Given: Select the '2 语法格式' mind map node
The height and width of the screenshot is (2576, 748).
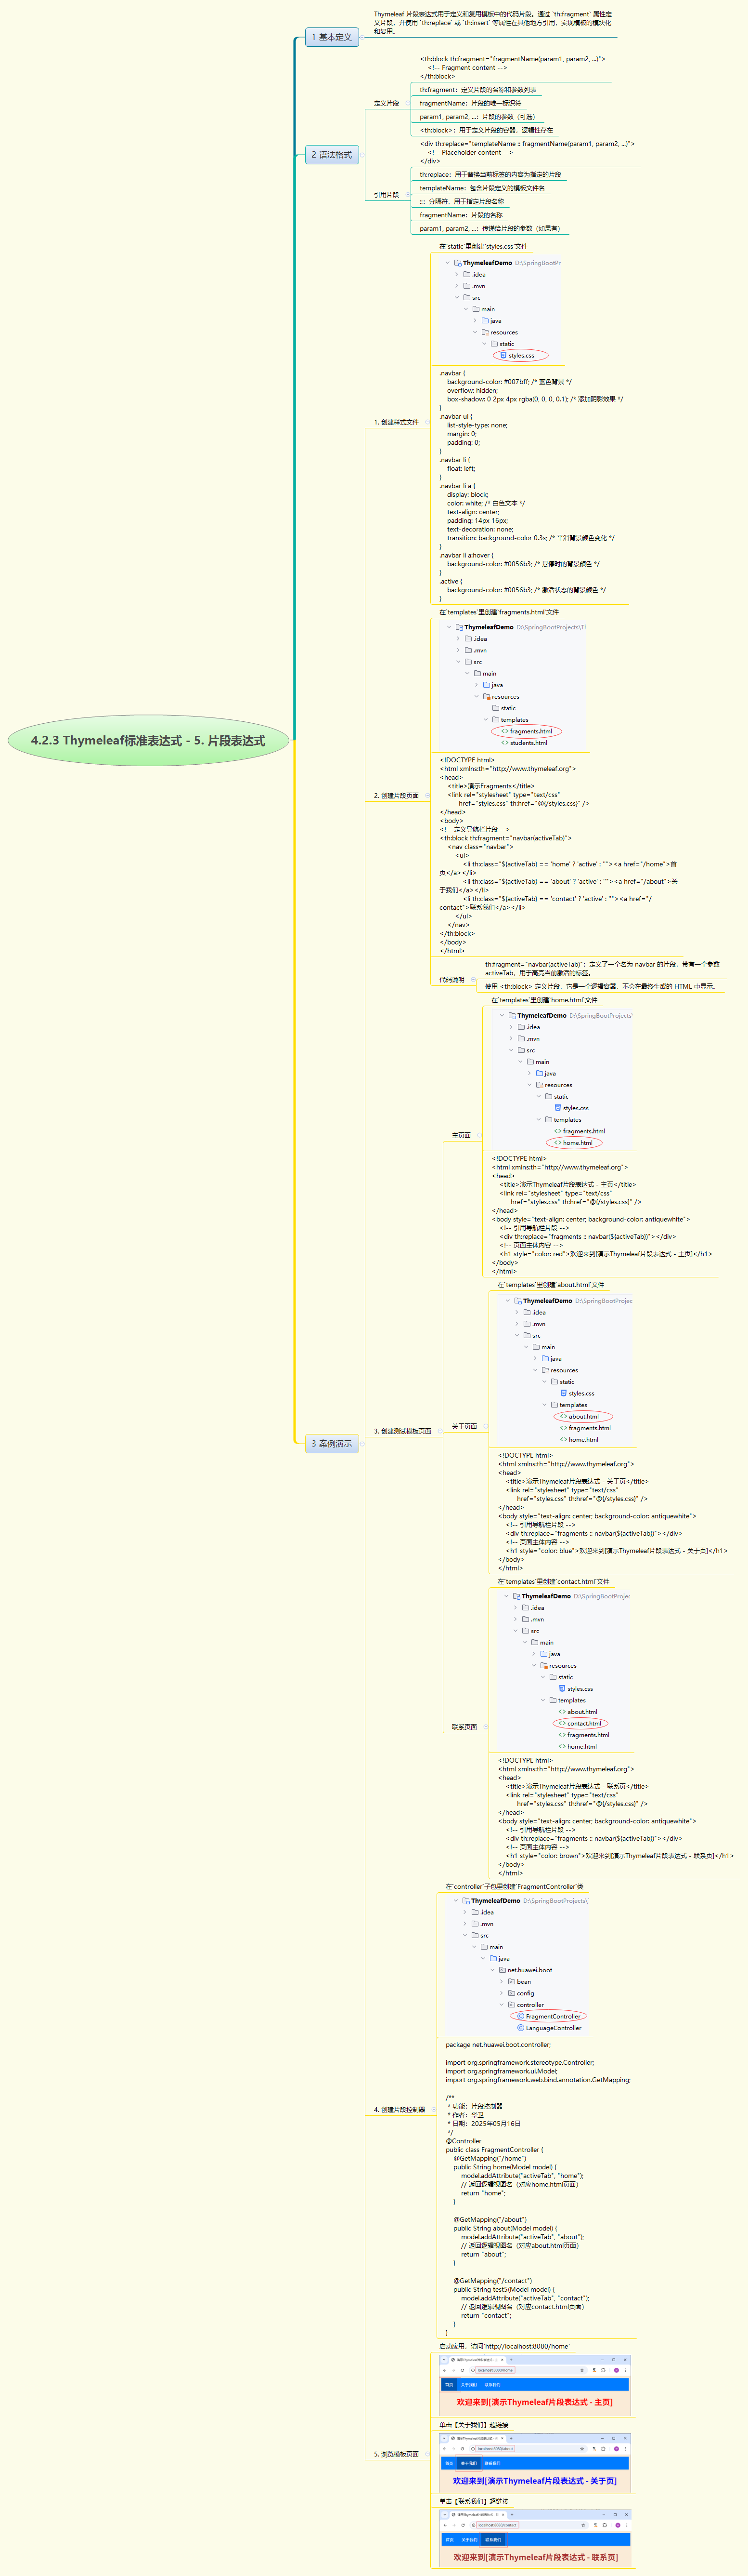Looking at the screenshot, I should 332,155.
